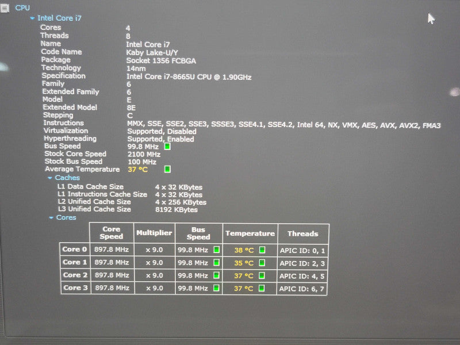
Task: Select the Core 3 row header
Action: pos(76,288)
